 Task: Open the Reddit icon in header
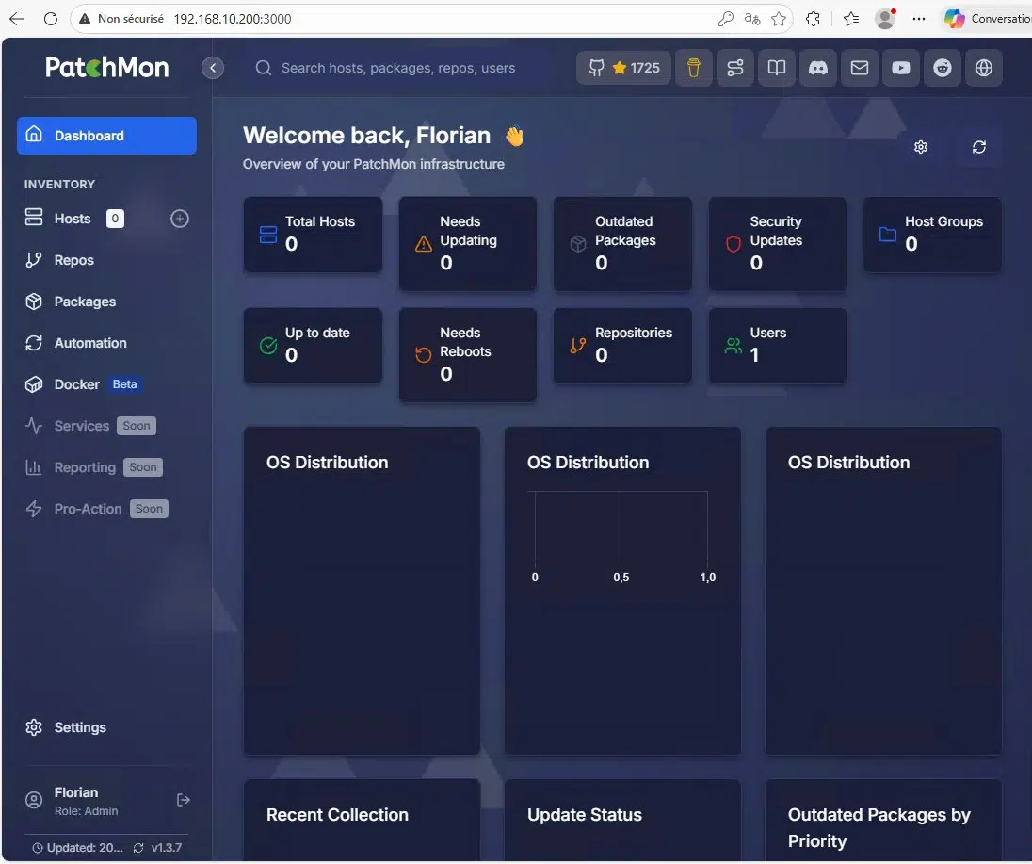pos(943,68)
